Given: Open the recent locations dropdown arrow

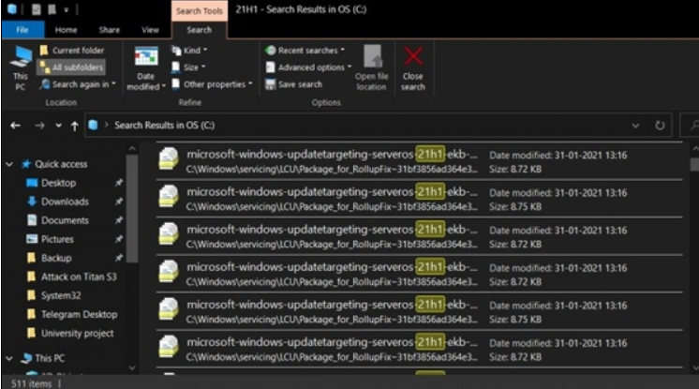Looking at the screenshot, I should point(58,126).
